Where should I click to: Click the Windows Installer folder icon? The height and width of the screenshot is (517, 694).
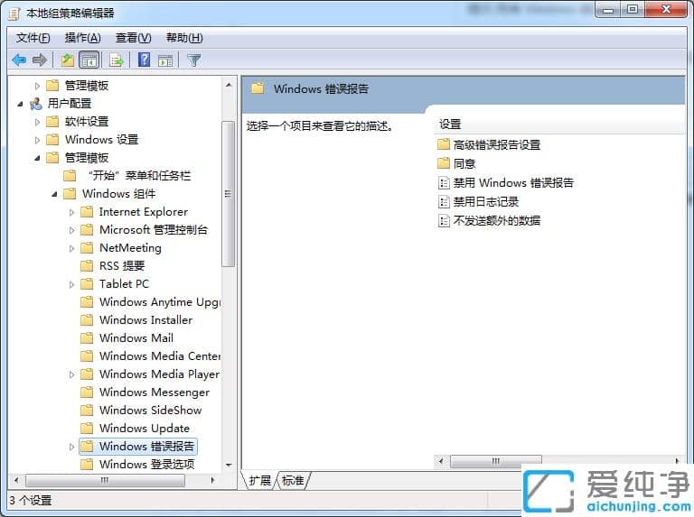[87, 320]
